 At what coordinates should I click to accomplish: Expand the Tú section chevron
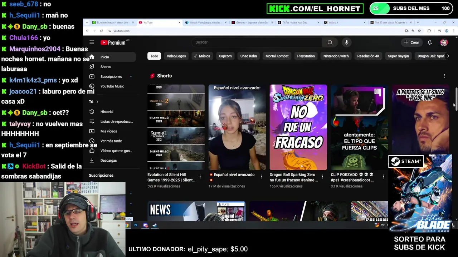97,102
